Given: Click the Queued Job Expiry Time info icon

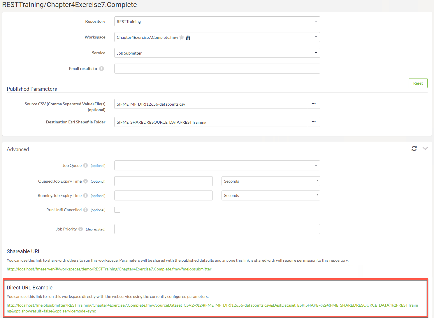Looking at the screenshot, I should 85,181.
